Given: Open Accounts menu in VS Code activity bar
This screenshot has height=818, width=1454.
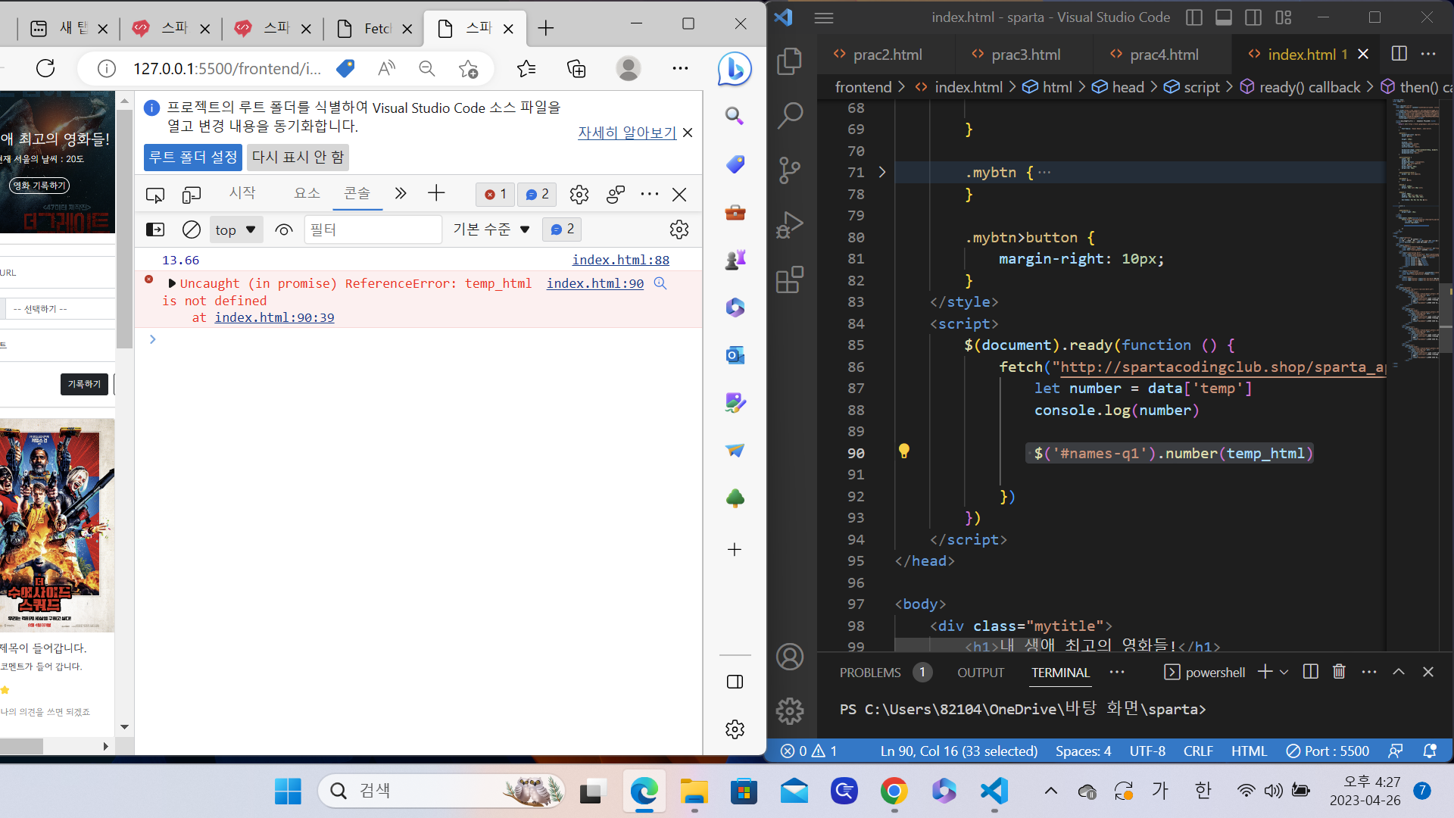Looking at the screenshot, I should click(x=790, y=657).
